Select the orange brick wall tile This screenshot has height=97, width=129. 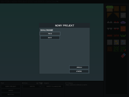click(x=123, y=29)
